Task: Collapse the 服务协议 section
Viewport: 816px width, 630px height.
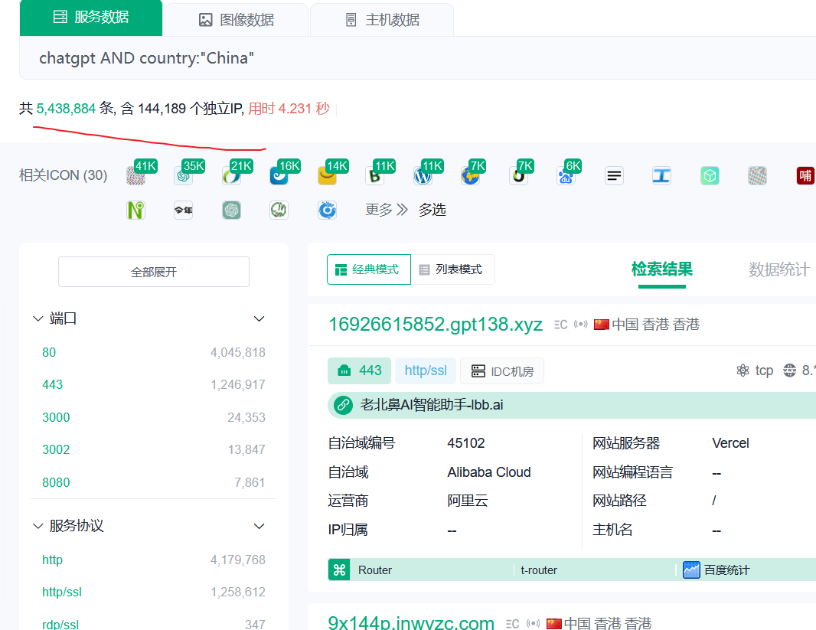Action: pos(259,526)
